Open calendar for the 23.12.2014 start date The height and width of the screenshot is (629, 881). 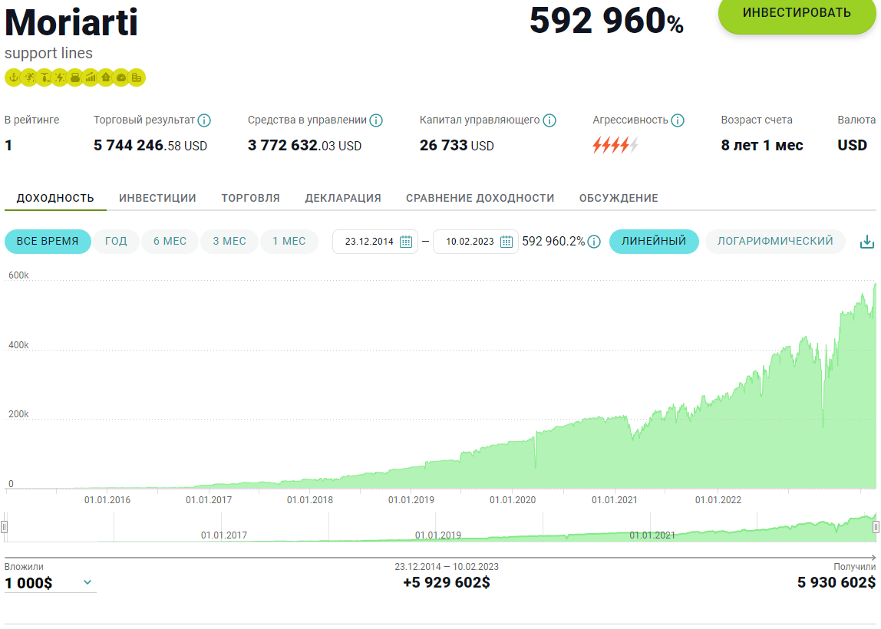[406, 242]
